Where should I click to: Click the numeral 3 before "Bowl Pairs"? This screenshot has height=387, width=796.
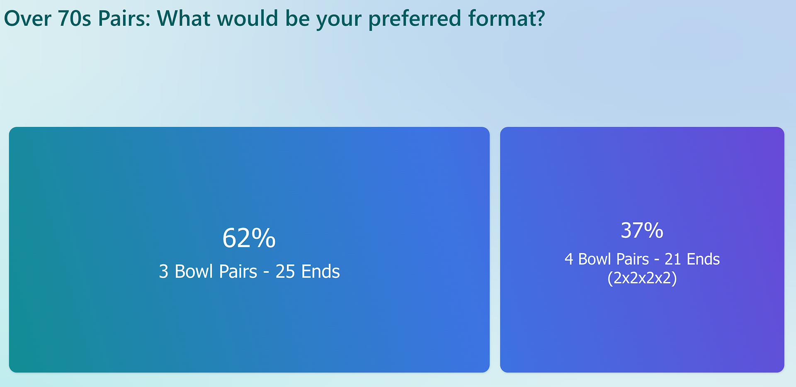164,272
